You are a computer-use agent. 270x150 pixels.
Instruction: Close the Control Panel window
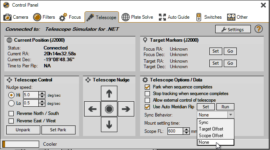click(263, 5)
